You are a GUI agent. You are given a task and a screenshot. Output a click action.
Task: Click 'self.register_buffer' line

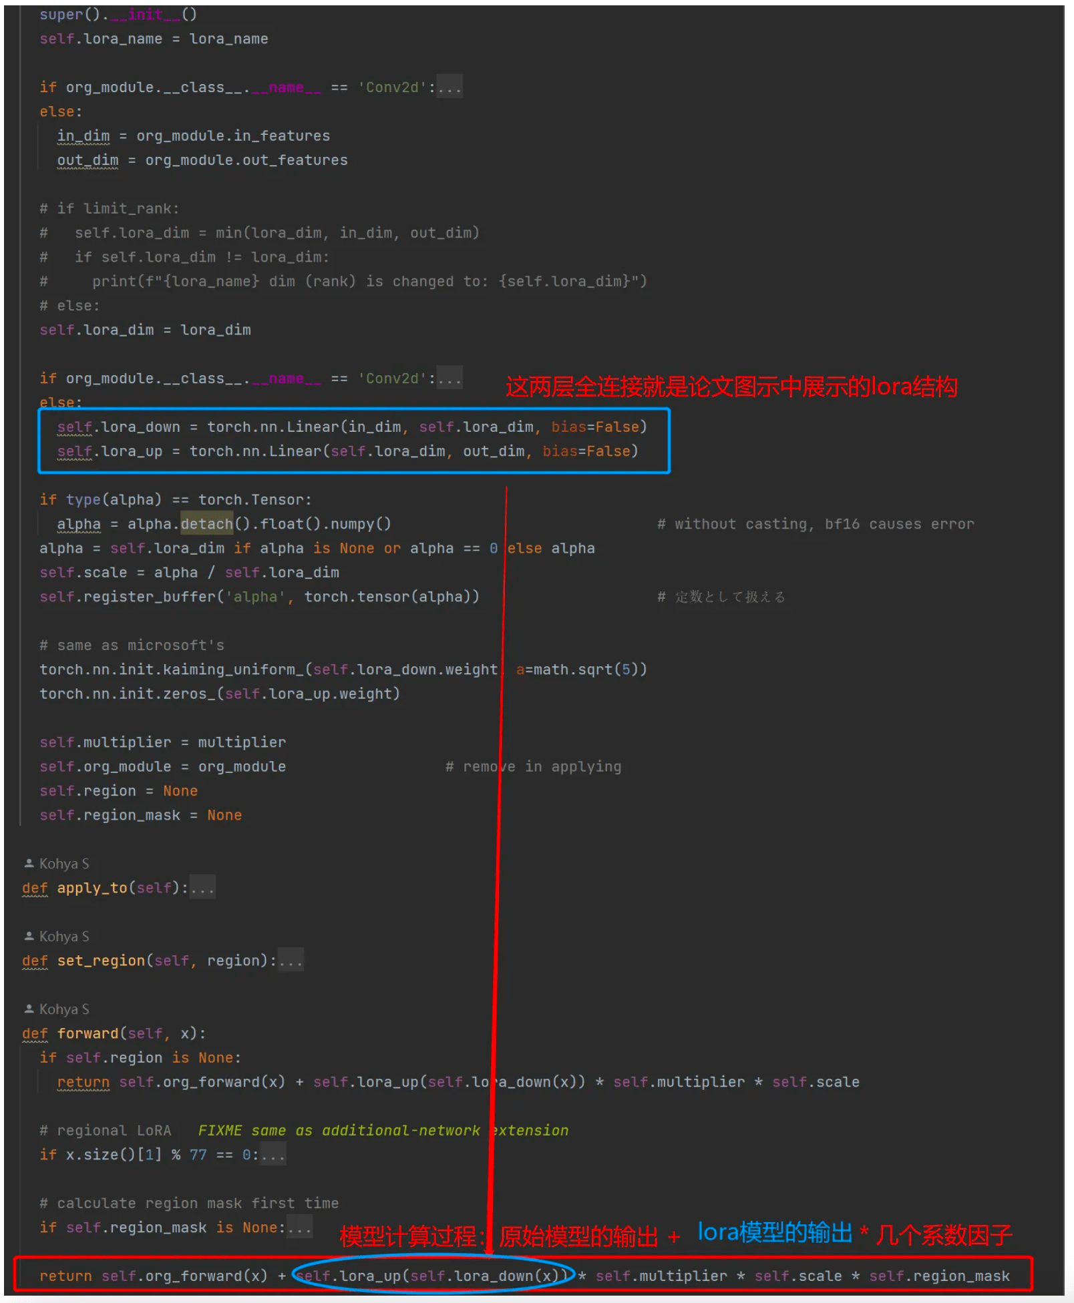pyautogui.click(x=259, y=597)
